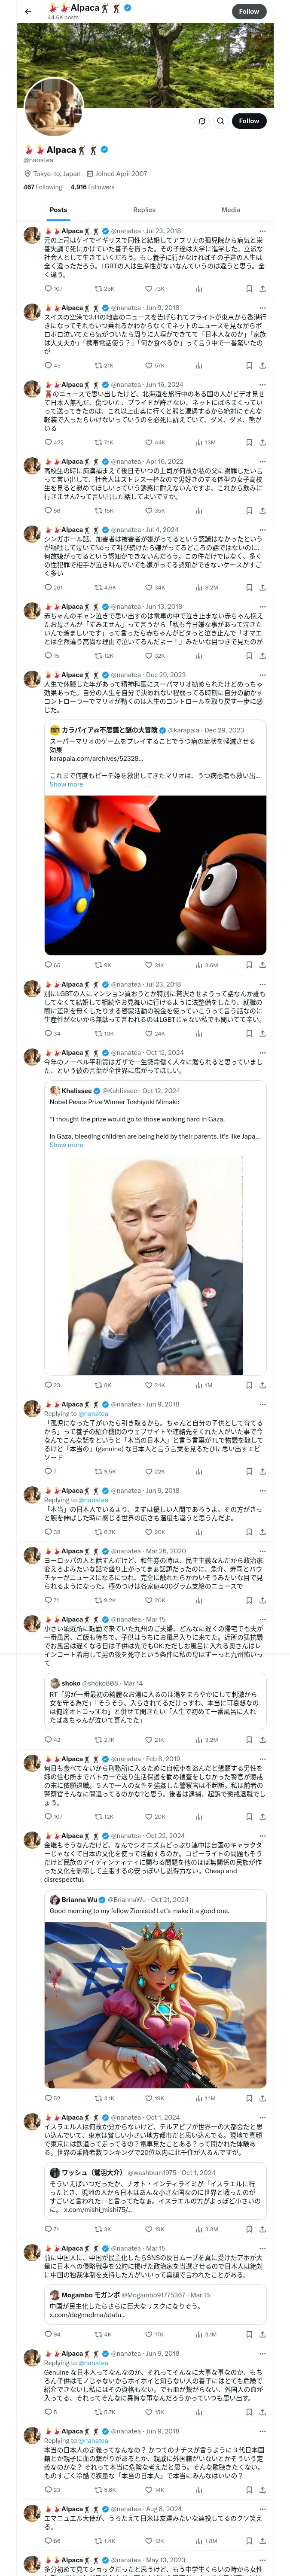This screenshot has width=290, height=2576.
Task: Share the Jun 13, 2018 post
Action: tap(262, 656)
